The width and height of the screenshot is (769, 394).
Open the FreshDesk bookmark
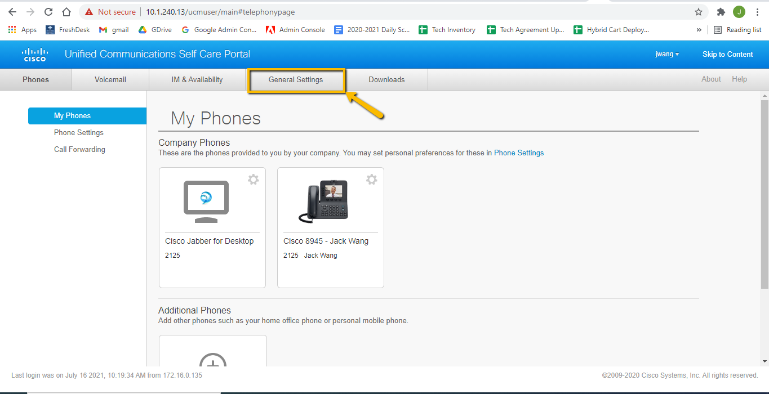coord(68,30)
